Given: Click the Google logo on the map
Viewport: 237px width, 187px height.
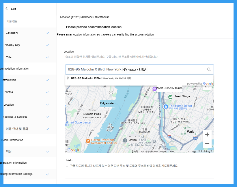Looking at the screenshot, I should click(x=73, y=150).
